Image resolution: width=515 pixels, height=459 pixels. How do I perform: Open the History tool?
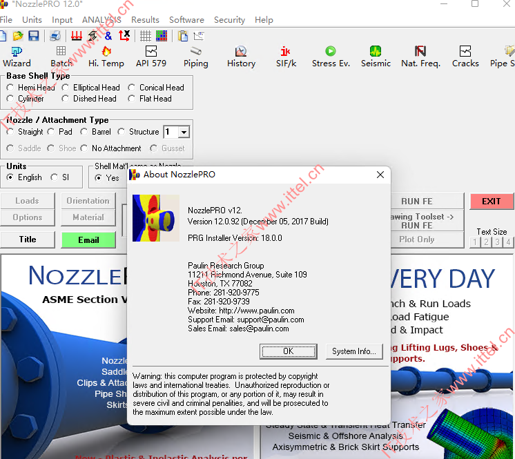pos(241,57)
